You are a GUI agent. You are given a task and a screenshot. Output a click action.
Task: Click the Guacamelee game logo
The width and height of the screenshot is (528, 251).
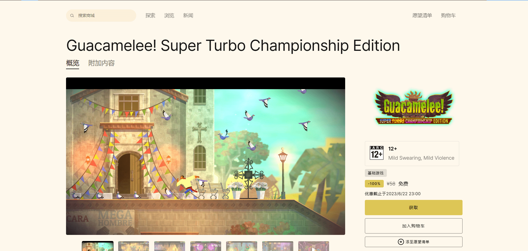(414, 107)
